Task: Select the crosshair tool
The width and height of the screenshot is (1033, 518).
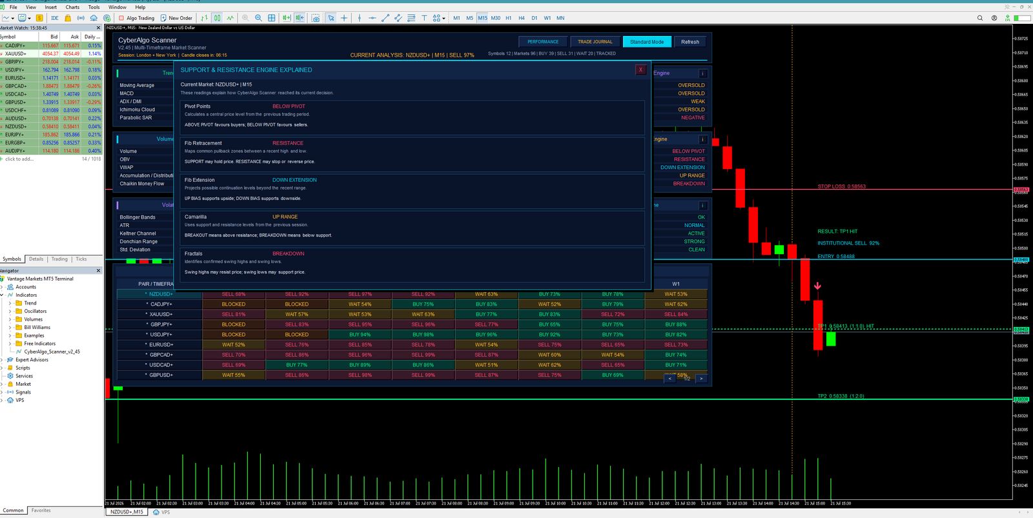Action: click(344, 18)
